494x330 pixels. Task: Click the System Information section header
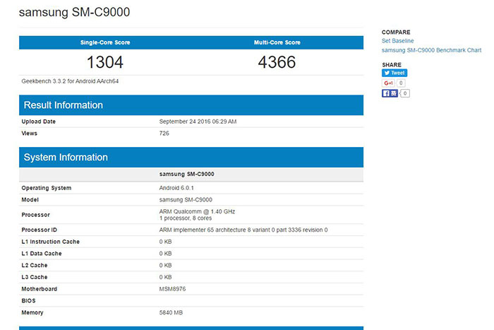point(191,157)
